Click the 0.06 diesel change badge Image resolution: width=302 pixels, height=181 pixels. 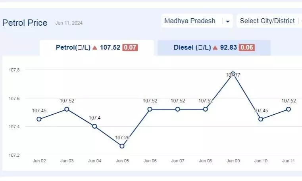(x=247, y=48)
